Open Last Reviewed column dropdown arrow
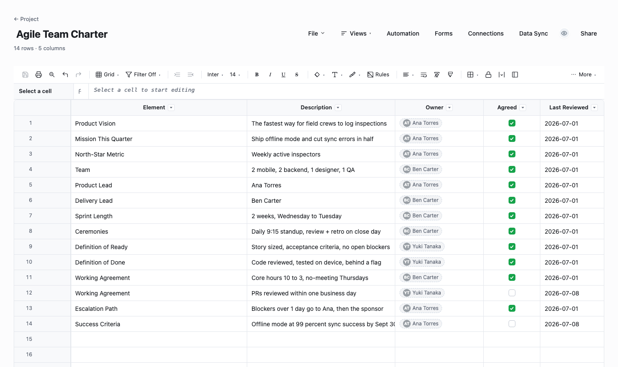This screenshot has height=367, width=618. coord(594,108)
